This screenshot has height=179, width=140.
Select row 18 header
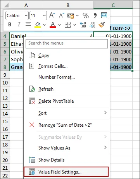tap(5, 145)
